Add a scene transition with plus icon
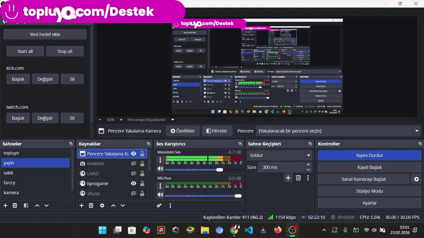This screenshot has width=424, height=238. tap(288, 178)
